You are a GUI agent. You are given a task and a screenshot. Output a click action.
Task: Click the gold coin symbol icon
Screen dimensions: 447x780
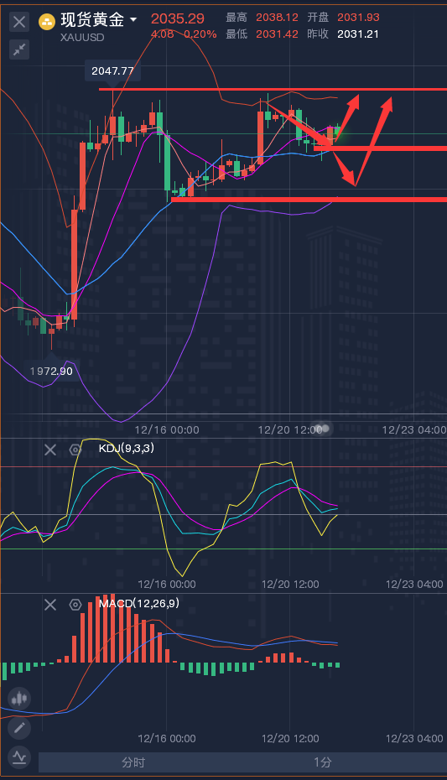[x=47, y=22]
